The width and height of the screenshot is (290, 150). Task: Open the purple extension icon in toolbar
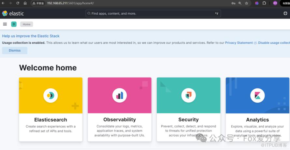tap(257, 3)
